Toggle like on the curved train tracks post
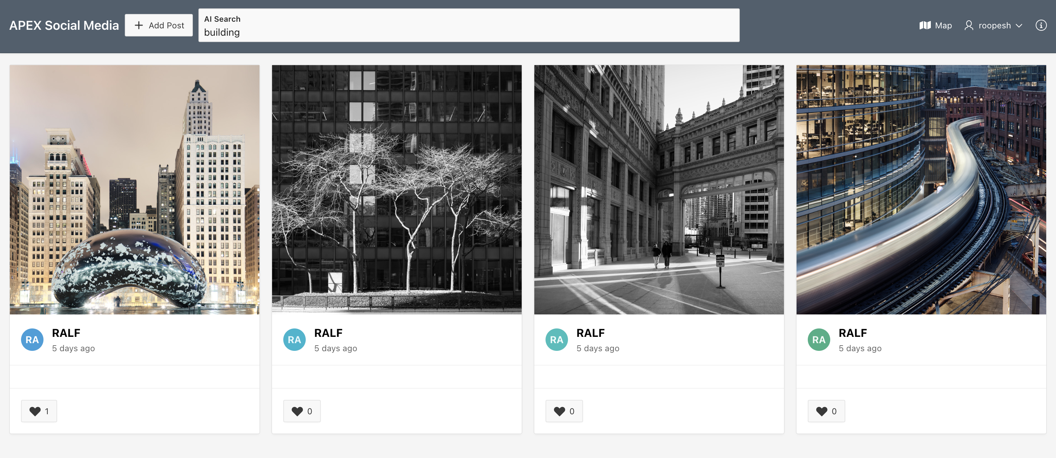1056x458 pixels. pyautogui.click(x=826, y=411)
